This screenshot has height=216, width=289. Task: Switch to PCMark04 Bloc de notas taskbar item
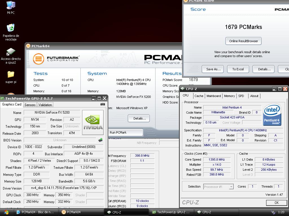(x=36, y=212)
